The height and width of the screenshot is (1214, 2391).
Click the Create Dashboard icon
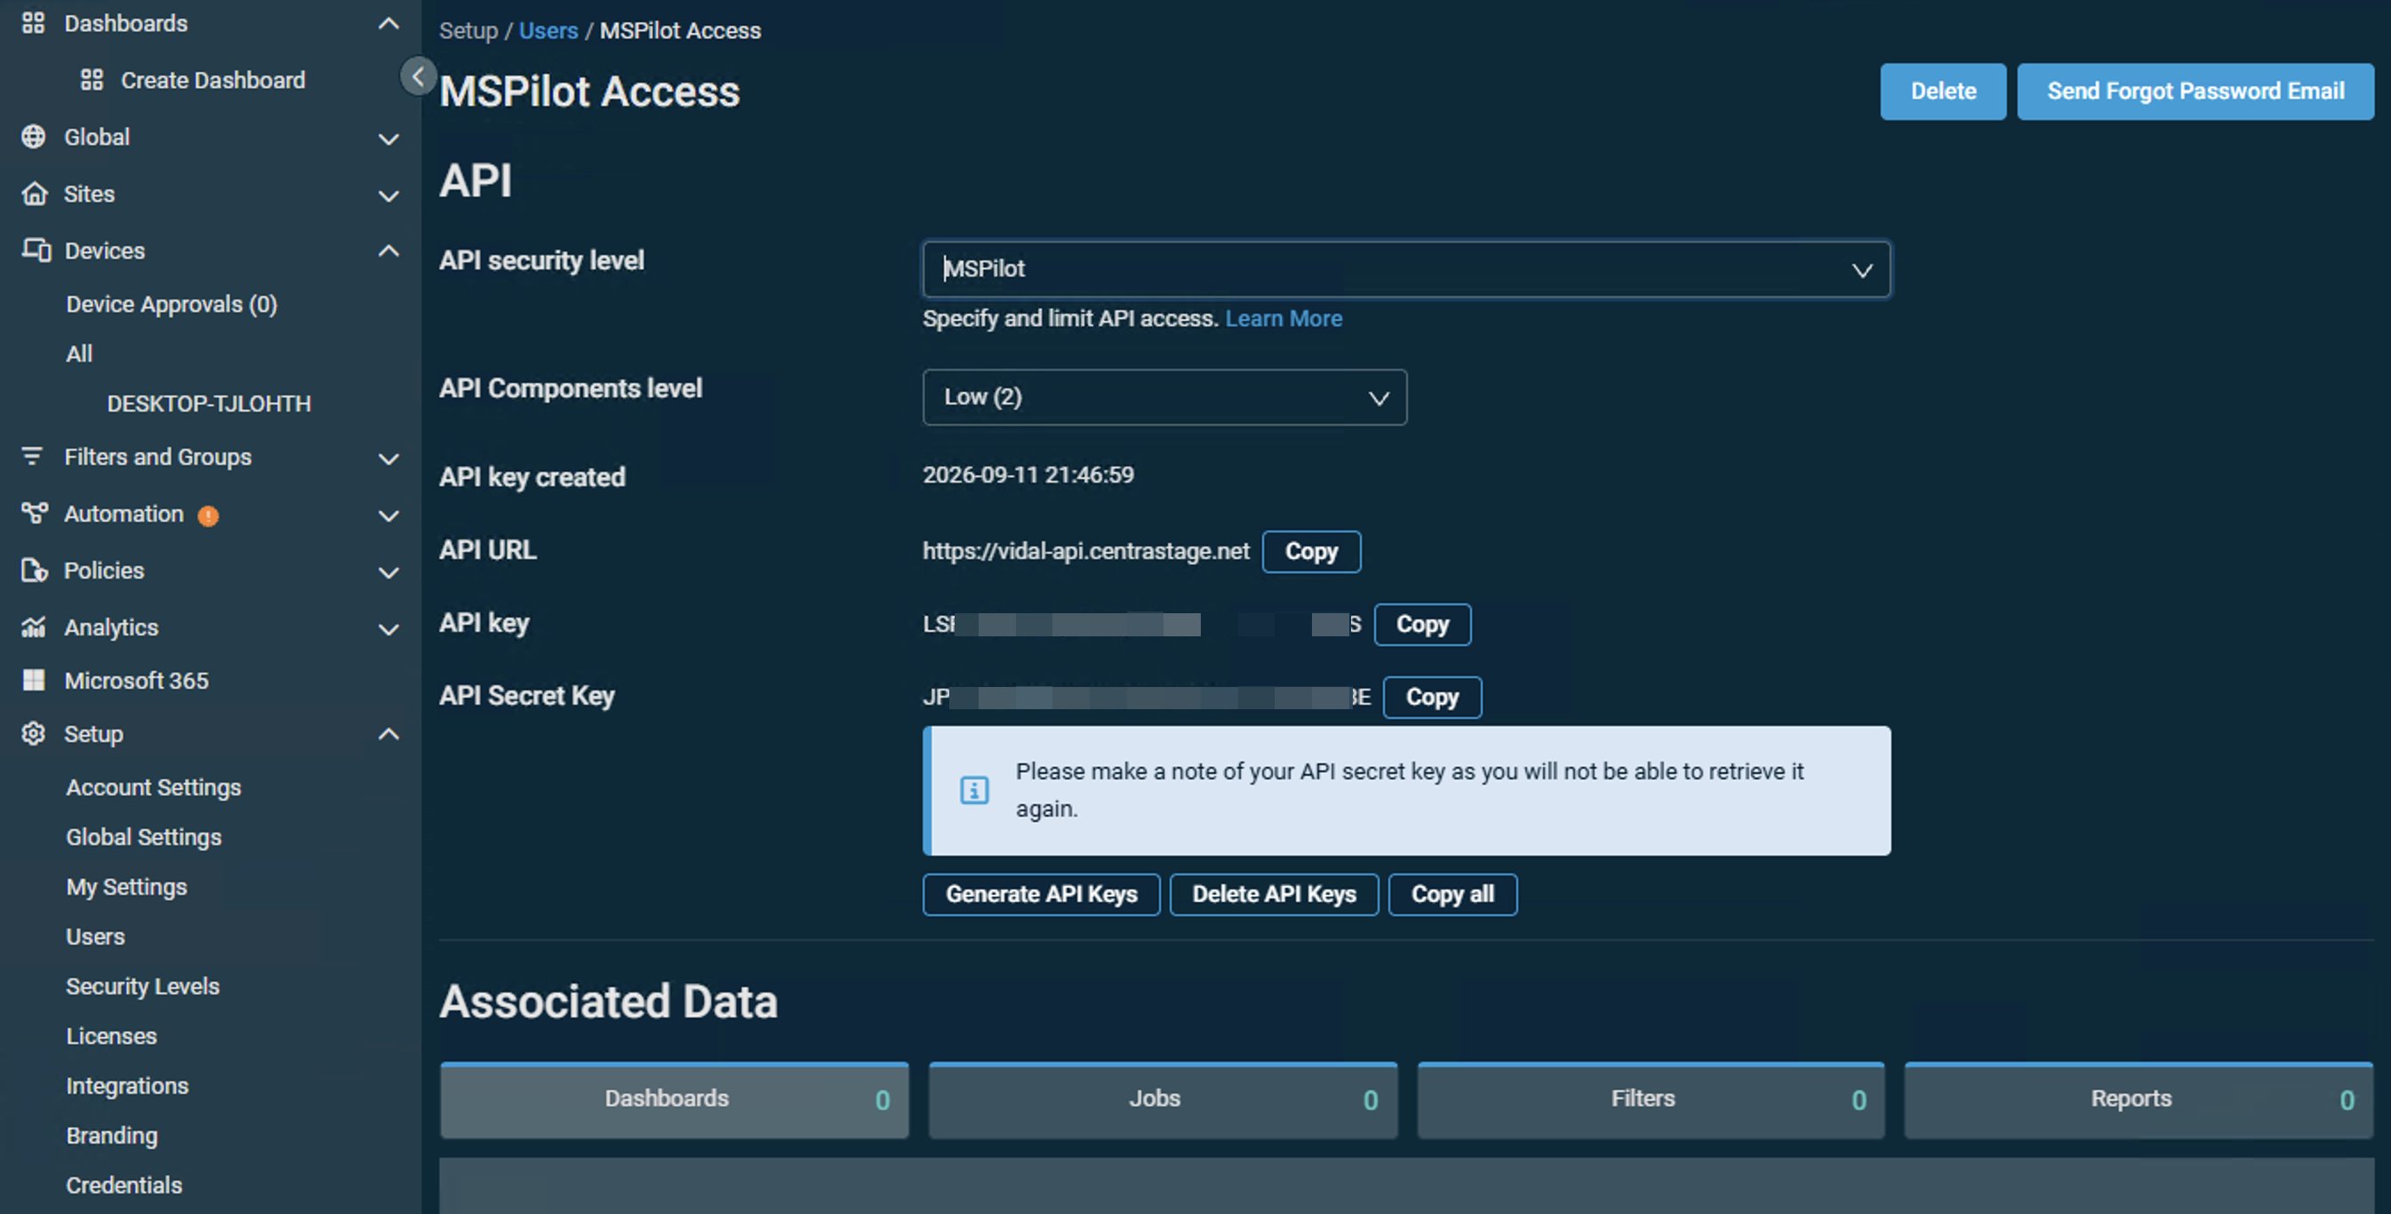pos(91,80)
